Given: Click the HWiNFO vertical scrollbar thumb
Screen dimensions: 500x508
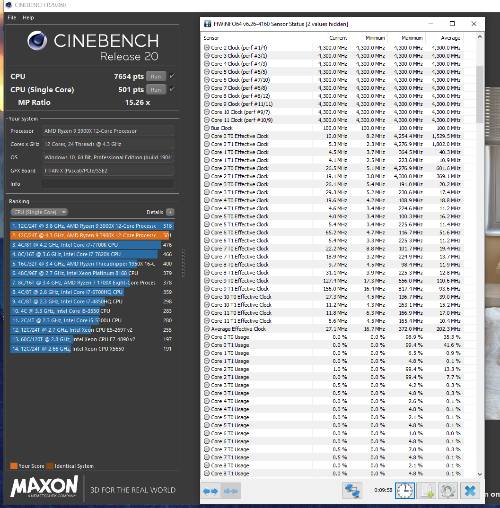Looking at the screenshot, I should point(480,95).
